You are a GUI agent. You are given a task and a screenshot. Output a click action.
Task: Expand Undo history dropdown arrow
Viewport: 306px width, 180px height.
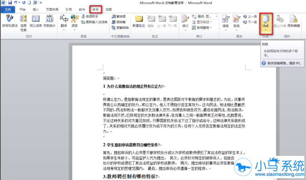pos(19,2)
